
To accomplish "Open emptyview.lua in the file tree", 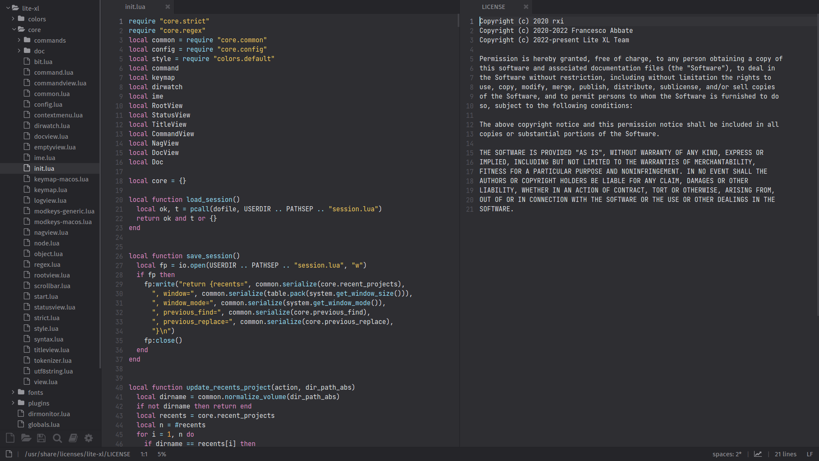I will tap(50, 147).
